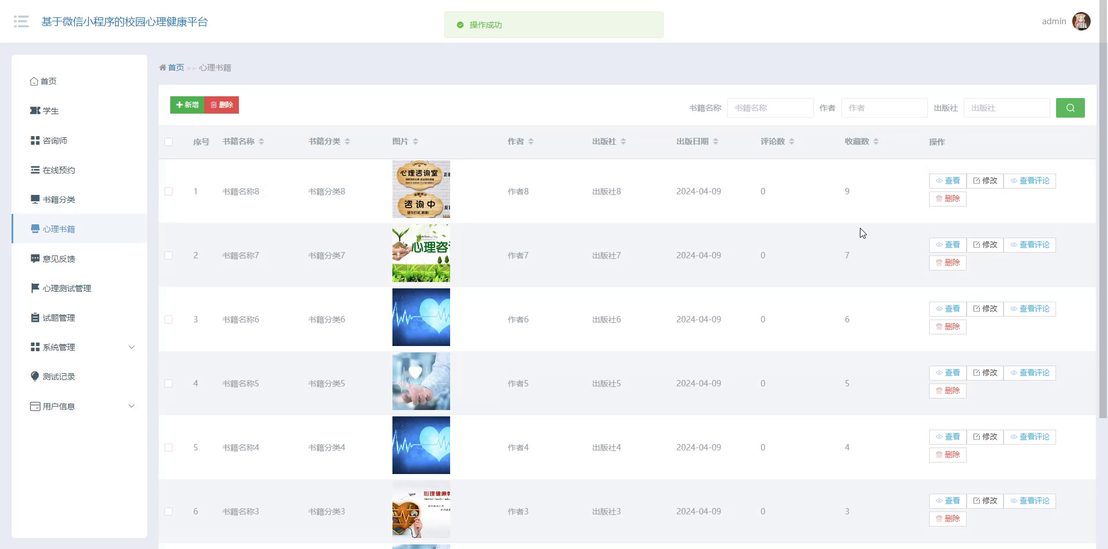This screenshot has width=1108, height=549.
Task: Click 删除 for 书籍名称5
Action: tap(948, 391)
